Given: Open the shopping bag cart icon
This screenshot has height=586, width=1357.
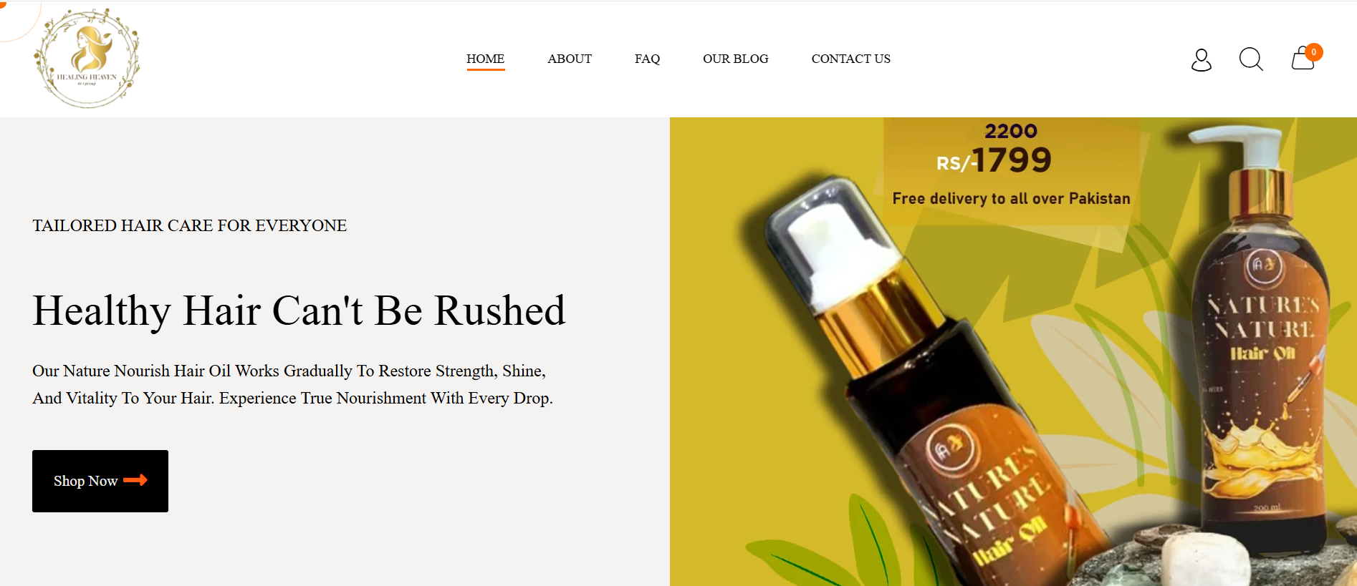Looking at the screenshot, I should click(x=1303, y=59).
